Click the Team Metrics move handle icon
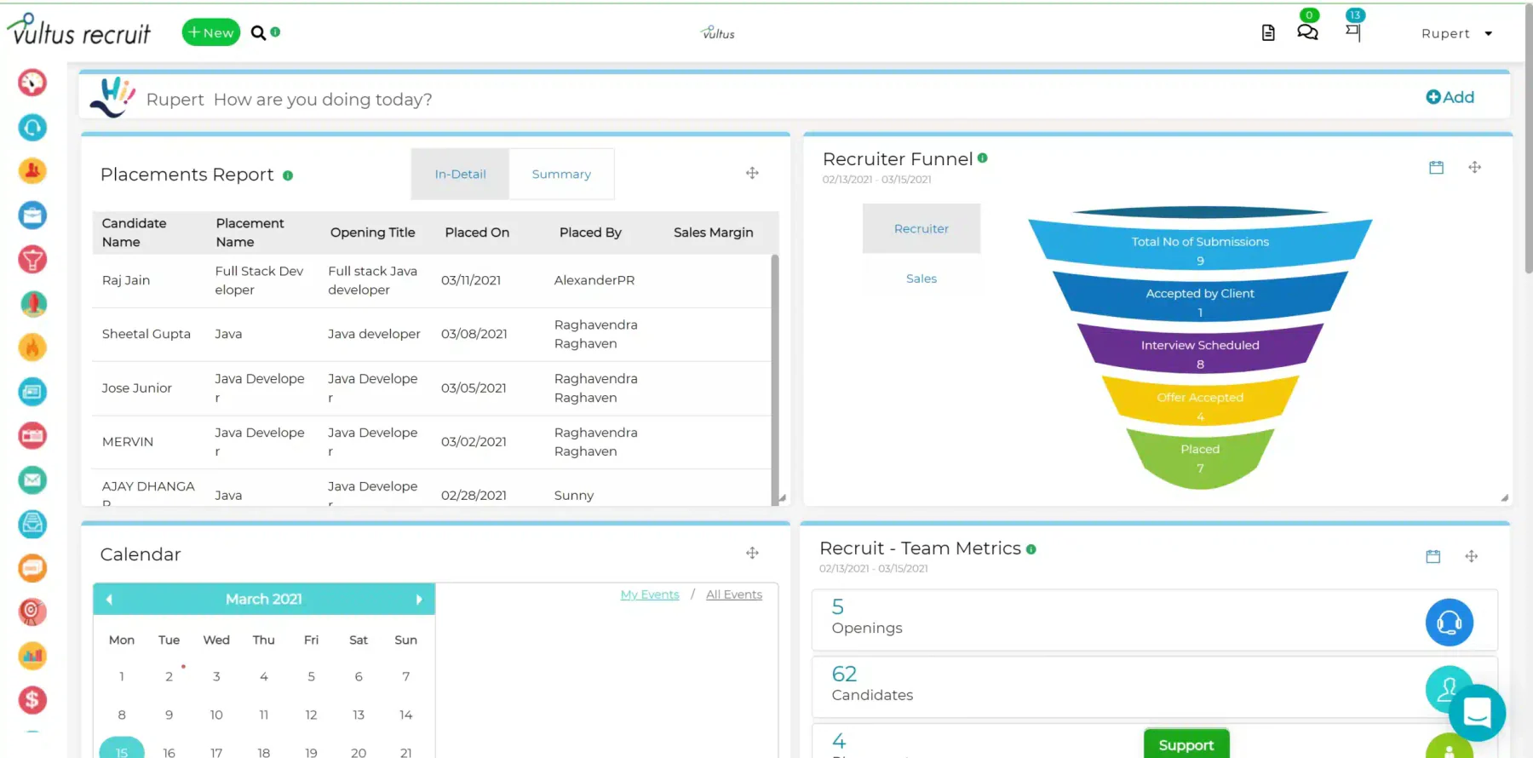The width and height of the screenshot is (1533, 758). (x=1471, y=556)
